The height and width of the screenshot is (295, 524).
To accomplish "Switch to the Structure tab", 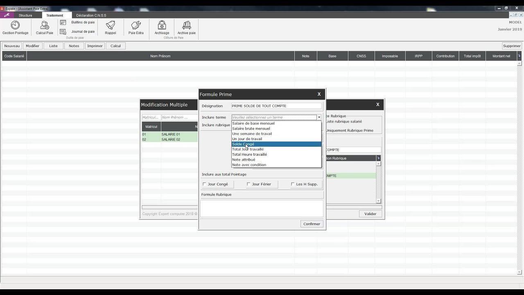I will [x=25, y=16].
